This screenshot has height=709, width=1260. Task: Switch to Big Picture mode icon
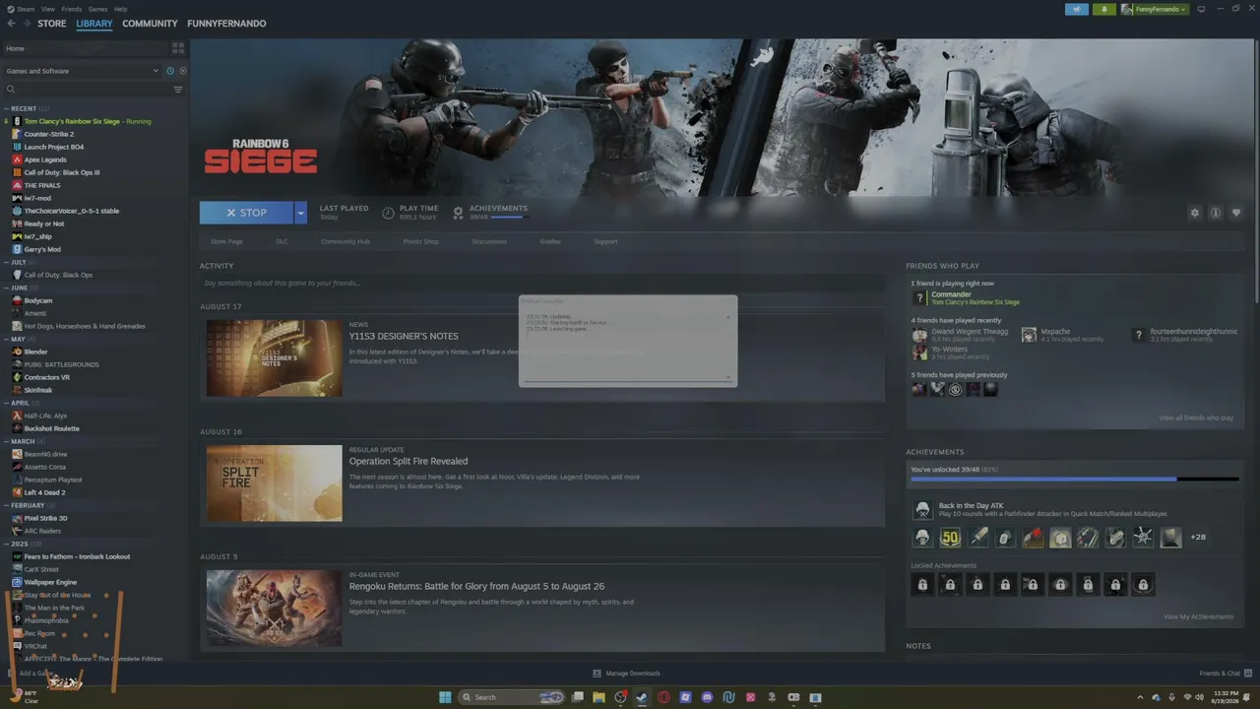(x=1201, y=9)
